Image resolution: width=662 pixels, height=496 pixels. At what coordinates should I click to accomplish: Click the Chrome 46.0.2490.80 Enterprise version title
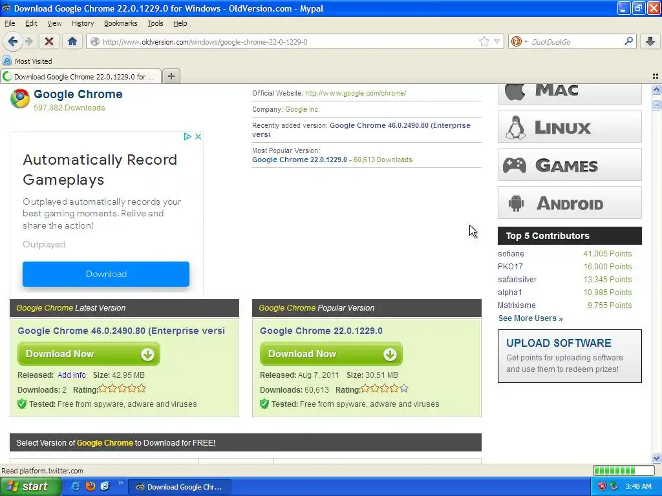(x=121, y=331)
